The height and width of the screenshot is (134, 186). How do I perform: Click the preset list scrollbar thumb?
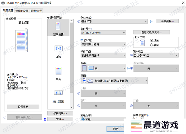[x=71, y=58]
